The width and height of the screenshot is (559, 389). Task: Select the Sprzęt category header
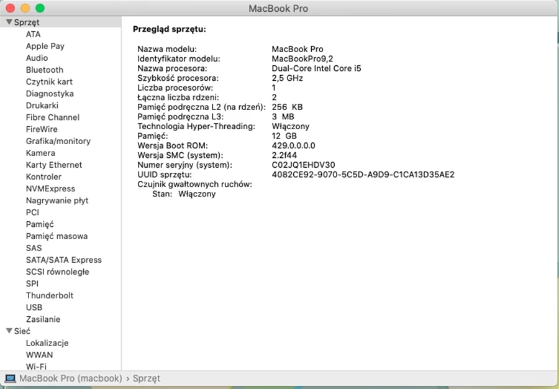pos(26,22)
